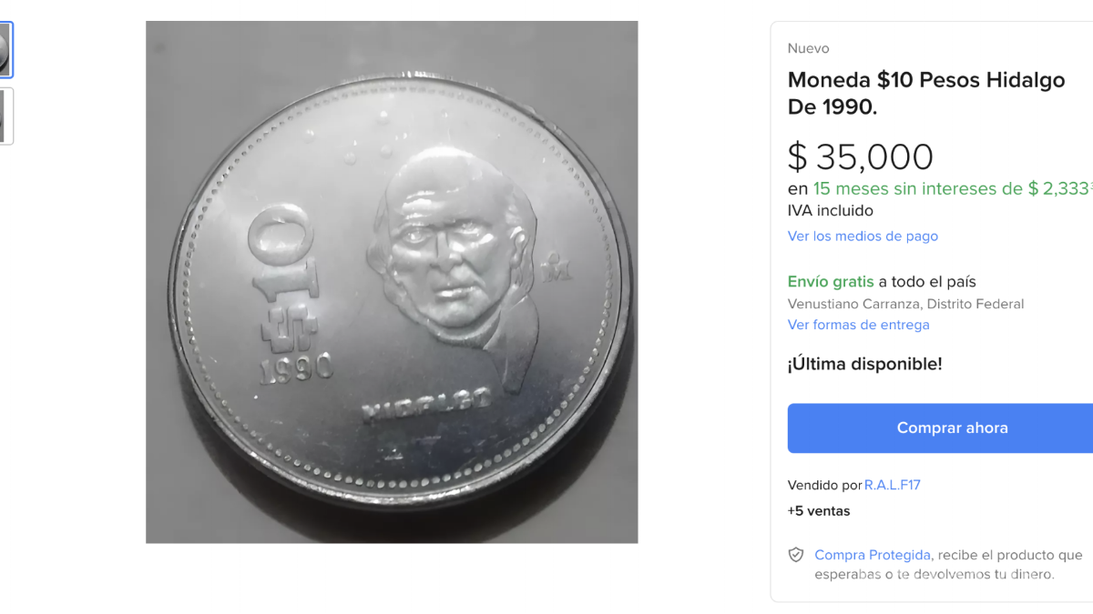
Task: Open the Compra Protegida link
Action: (873, 555)
